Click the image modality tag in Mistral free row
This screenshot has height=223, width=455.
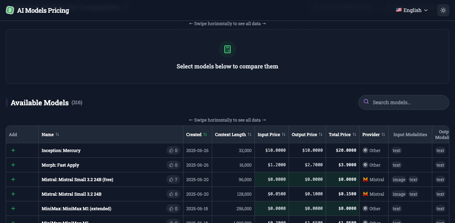click(399, 179)
